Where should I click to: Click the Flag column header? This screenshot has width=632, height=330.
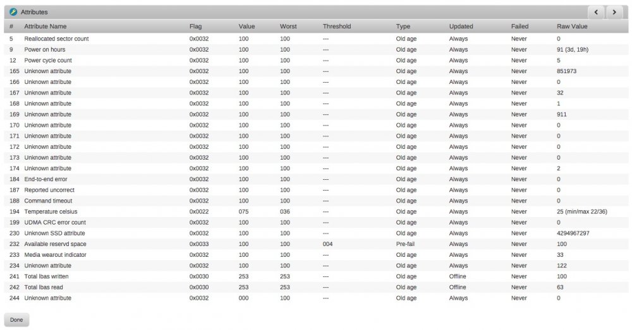[x=195, y=26]
